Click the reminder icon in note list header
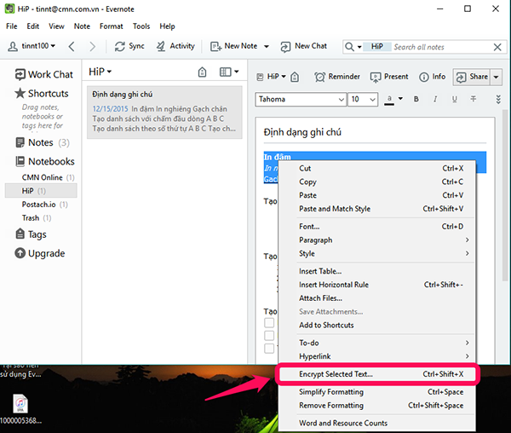The height and width of the screenshot is (433, 511). pos(203,72)
